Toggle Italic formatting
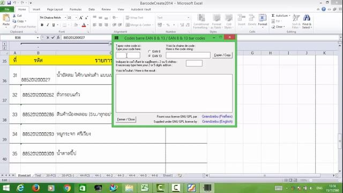343x193 pixels. pyautogui.click(x=48, y=25)
